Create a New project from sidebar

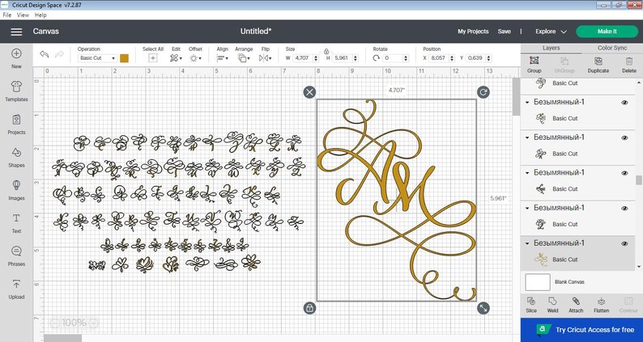(x=16, y=57)
